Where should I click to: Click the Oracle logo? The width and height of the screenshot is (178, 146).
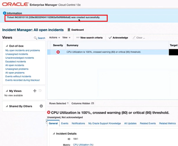point(15,4)
